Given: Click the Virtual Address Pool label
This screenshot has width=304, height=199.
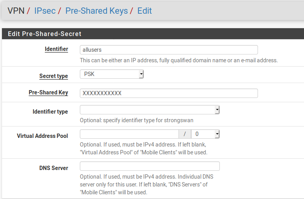Looking at the screenshot, I should pyautogui.click(x=42, y=136).
